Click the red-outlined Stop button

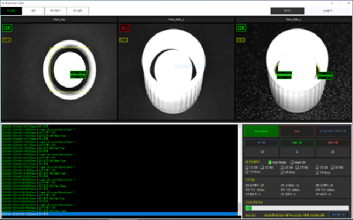pyautogui.click(x=297, y=131)
